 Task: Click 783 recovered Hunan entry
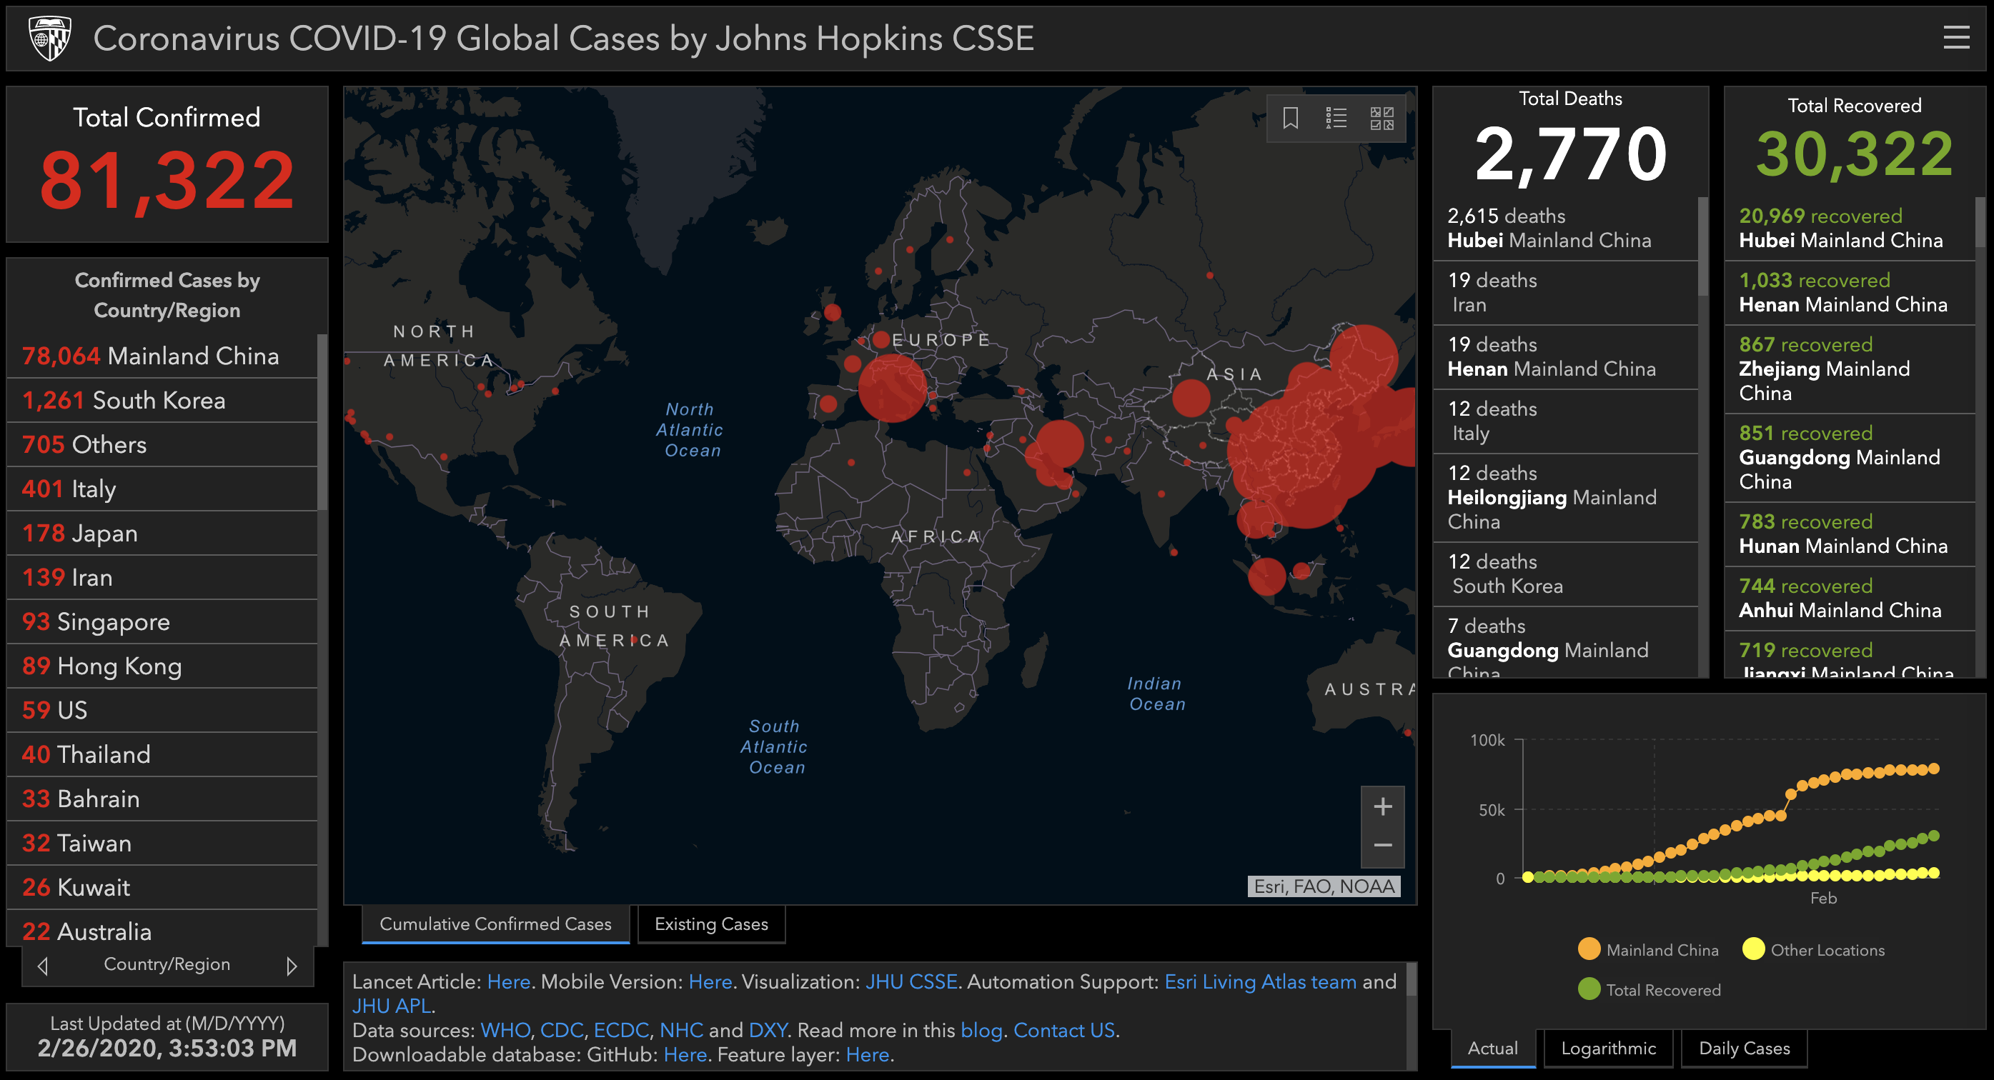tap(1850, 534)
